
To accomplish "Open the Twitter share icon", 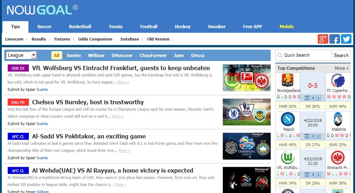I will click(346, 39).
